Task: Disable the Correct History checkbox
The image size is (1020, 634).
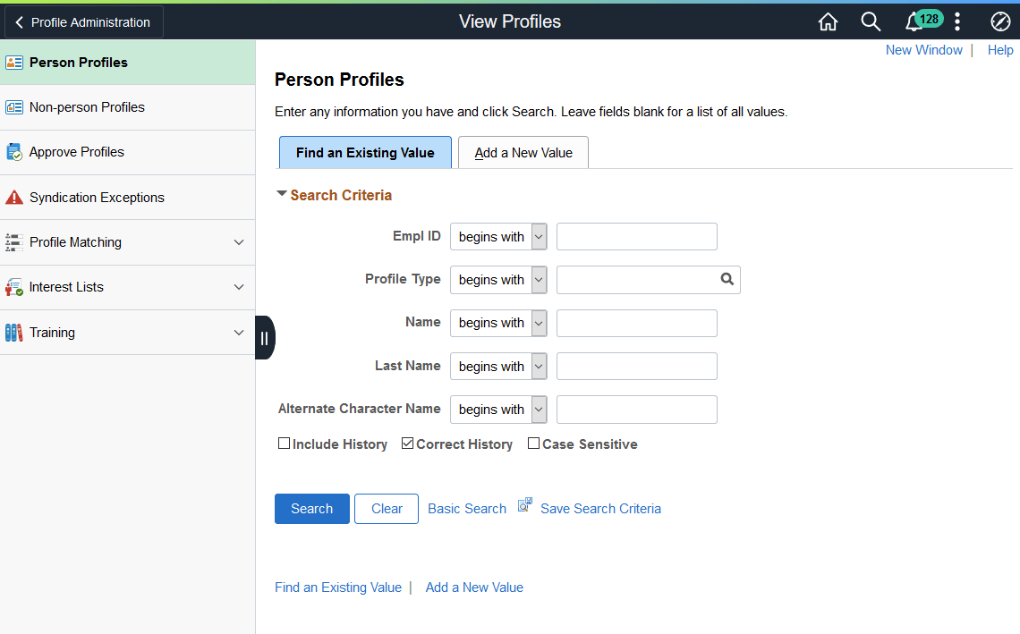Action: click(x=407, y=443)
